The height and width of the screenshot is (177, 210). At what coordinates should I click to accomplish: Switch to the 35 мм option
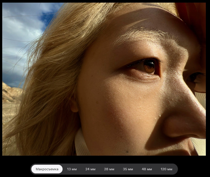[128, 169]
